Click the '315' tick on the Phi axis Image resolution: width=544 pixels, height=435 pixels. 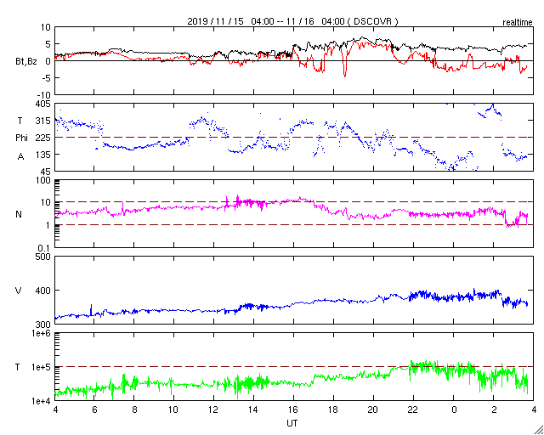pos(44,121)
